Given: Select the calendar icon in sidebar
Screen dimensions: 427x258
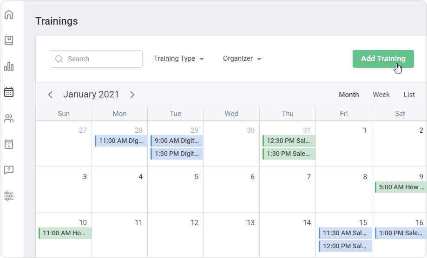Looking at the screenshot, I should click(9, 92).
